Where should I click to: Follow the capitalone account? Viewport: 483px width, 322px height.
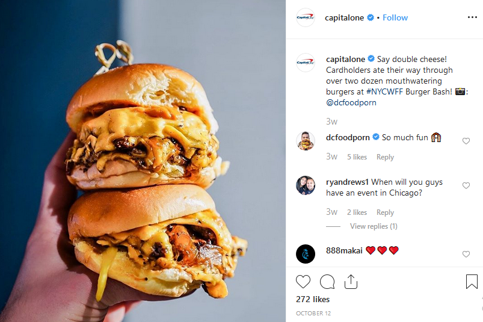(395, 17)
